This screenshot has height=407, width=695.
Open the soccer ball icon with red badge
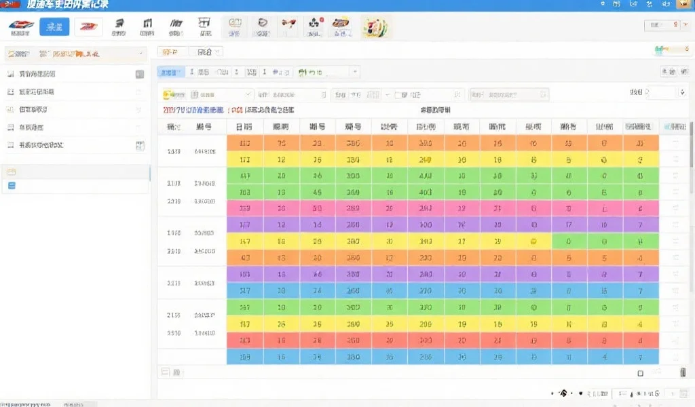tap(314, 26)
